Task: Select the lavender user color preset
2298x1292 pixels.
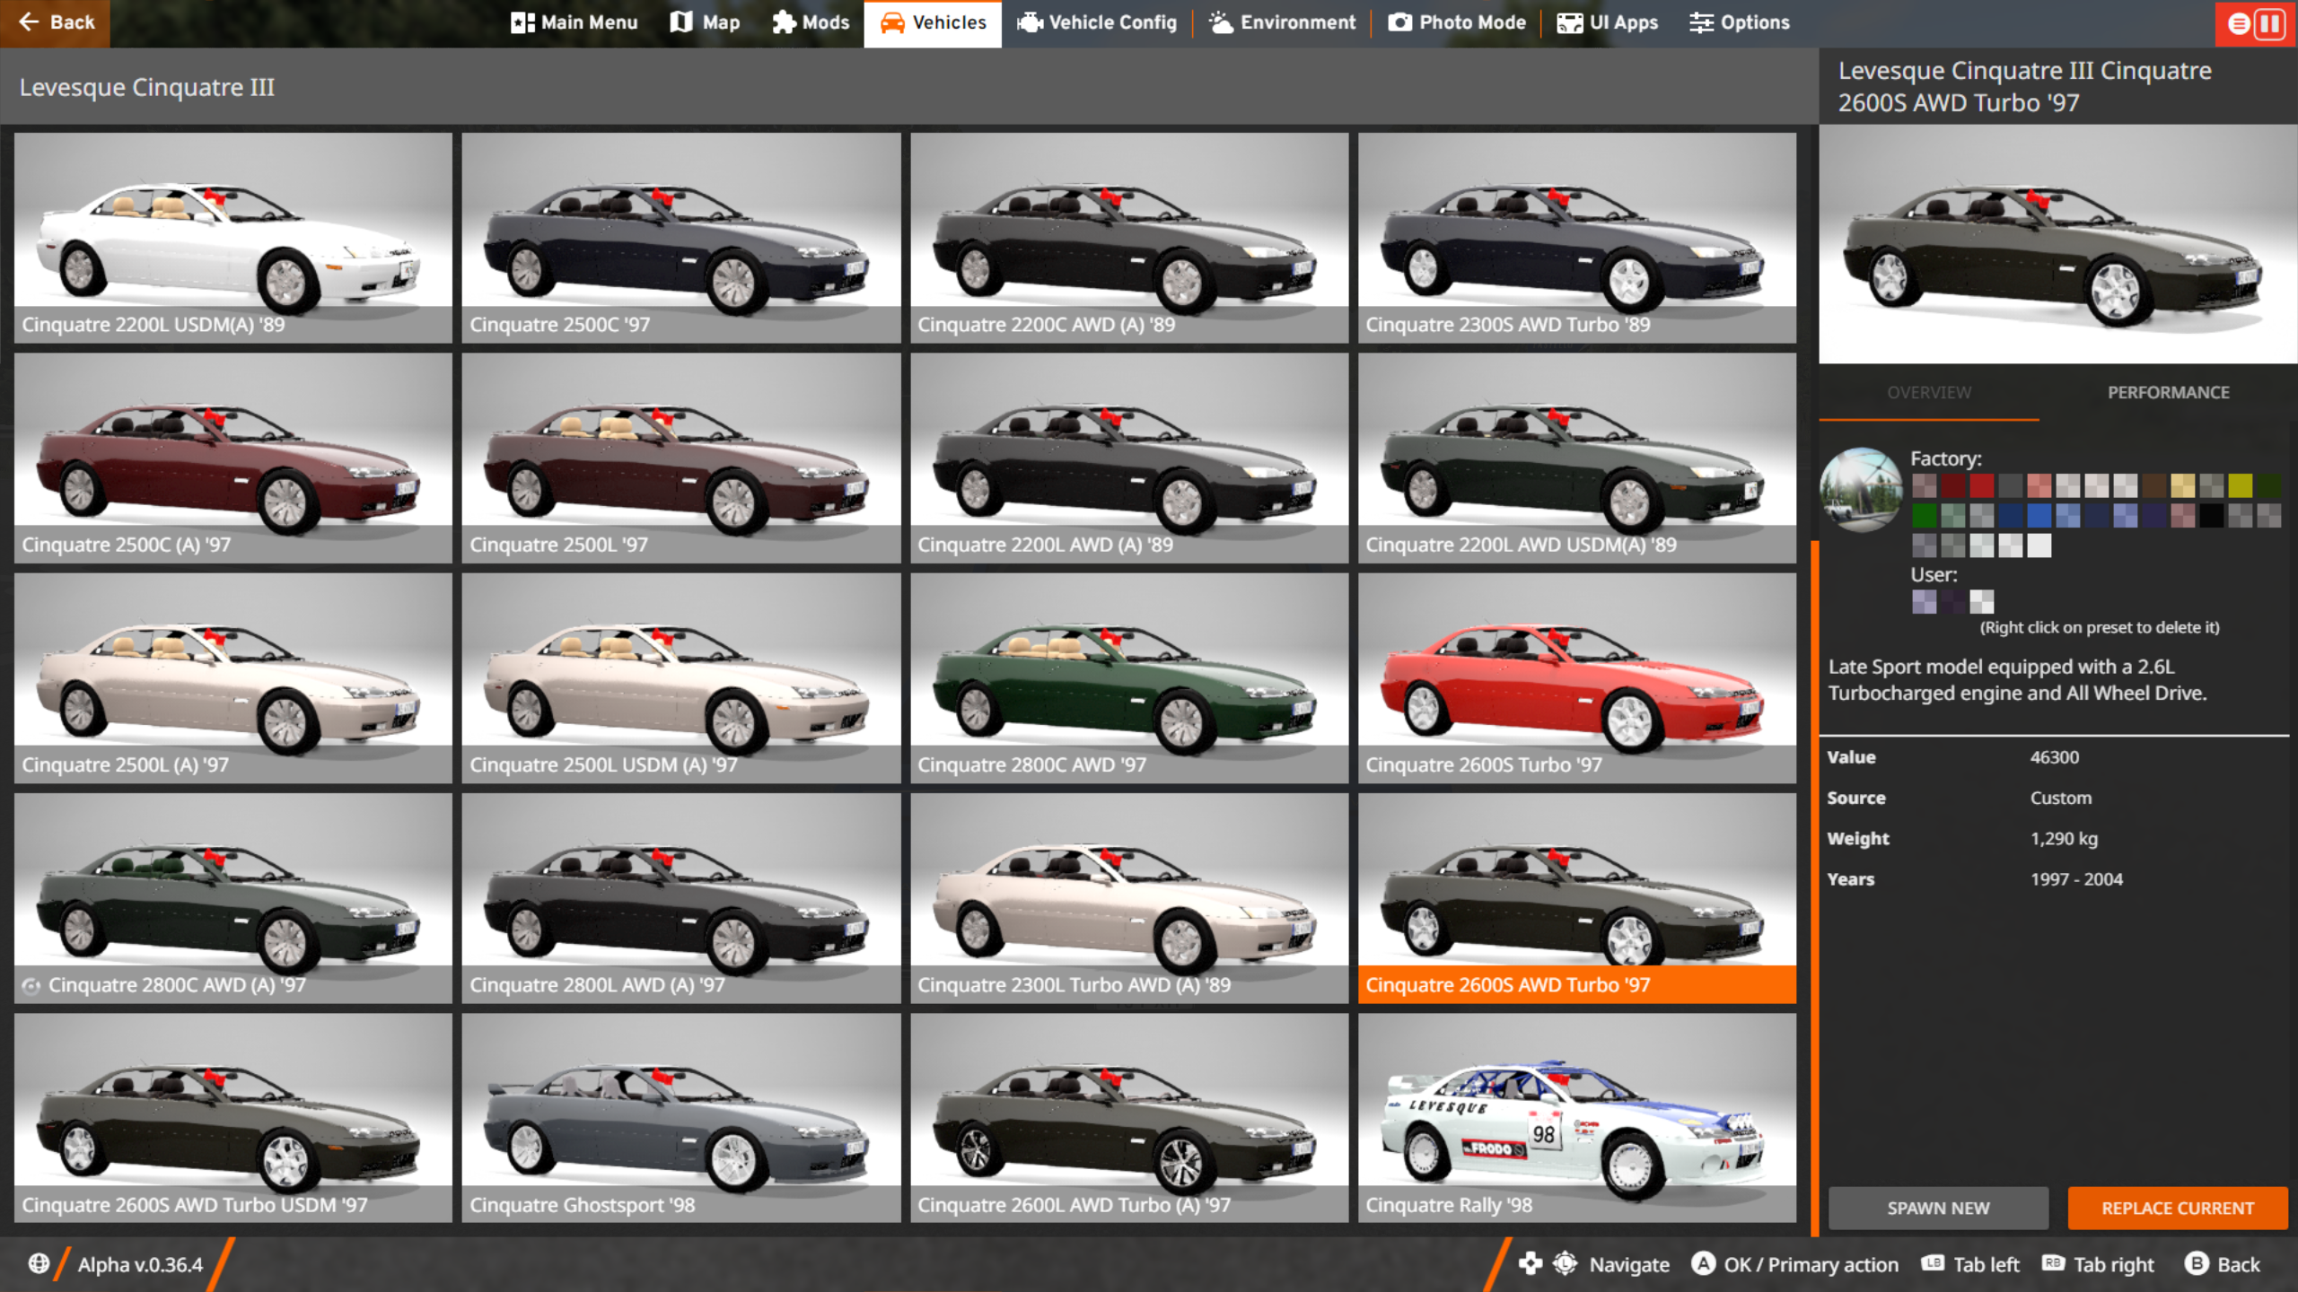Action: coord(1924,600)
